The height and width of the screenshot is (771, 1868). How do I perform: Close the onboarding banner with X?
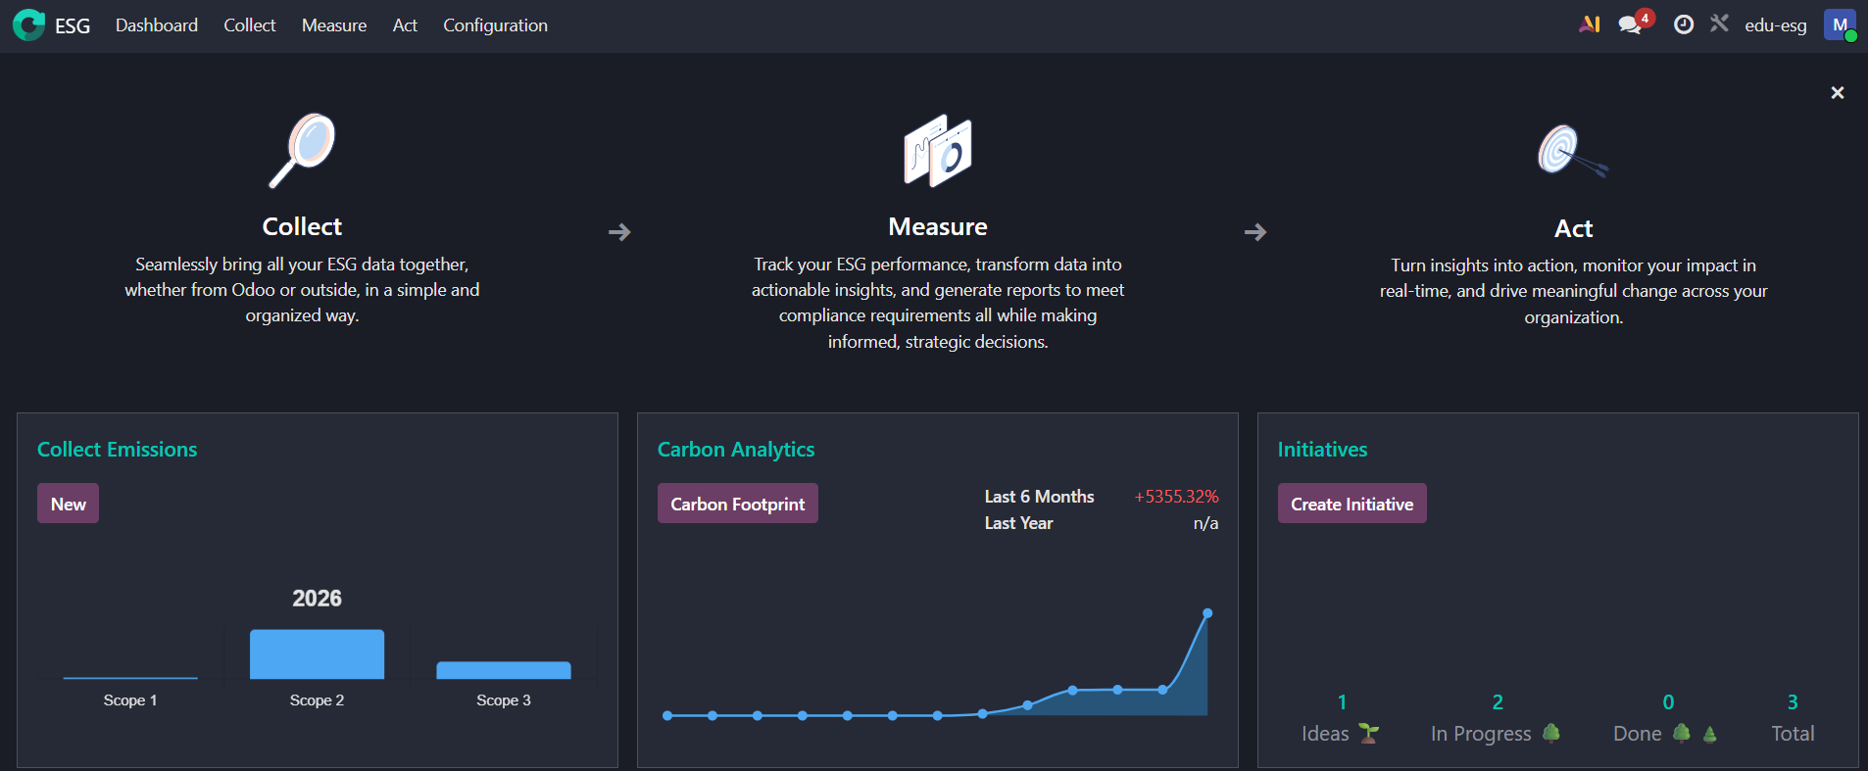point(1838,92)
